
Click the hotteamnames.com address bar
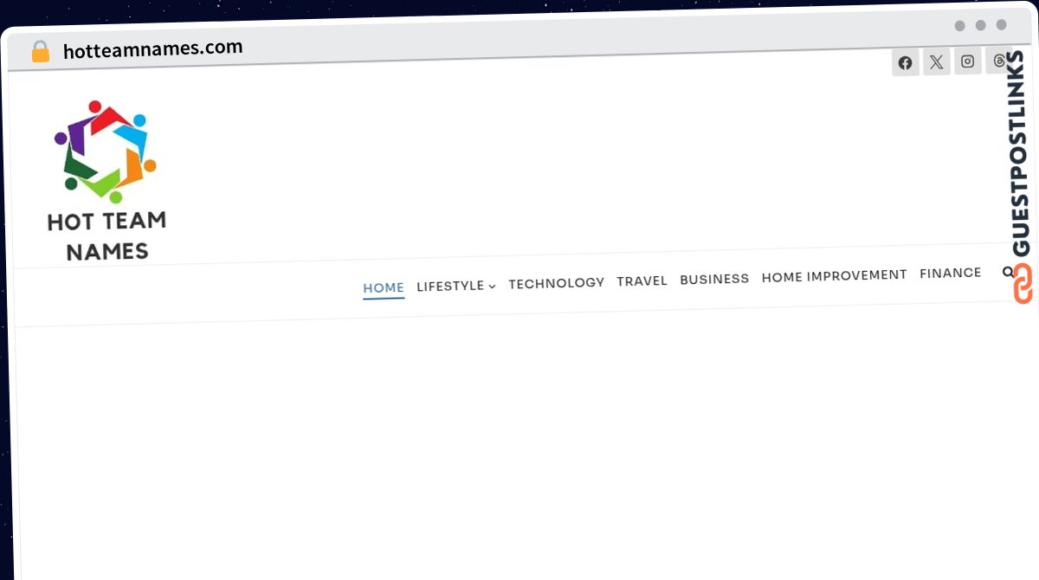[152, 48]
